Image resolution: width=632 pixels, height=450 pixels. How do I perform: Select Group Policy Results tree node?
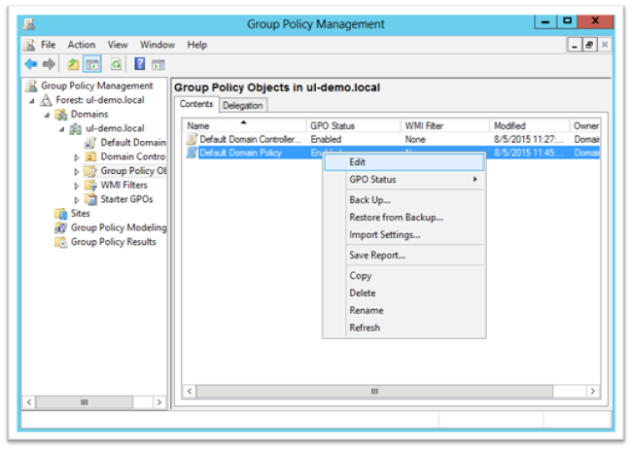pyautogui.click(x=113, y=242)
